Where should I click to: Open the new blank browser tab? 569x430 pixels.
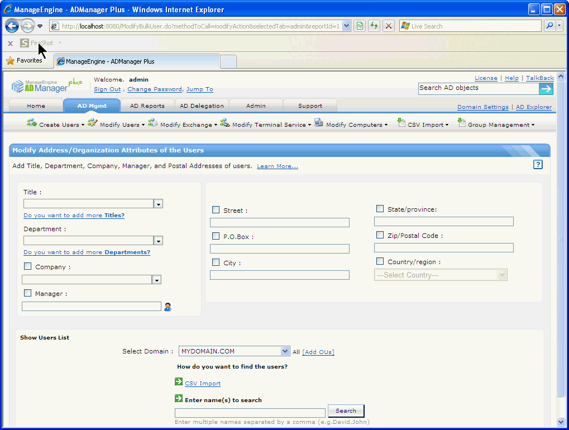[x=228, y=61]
